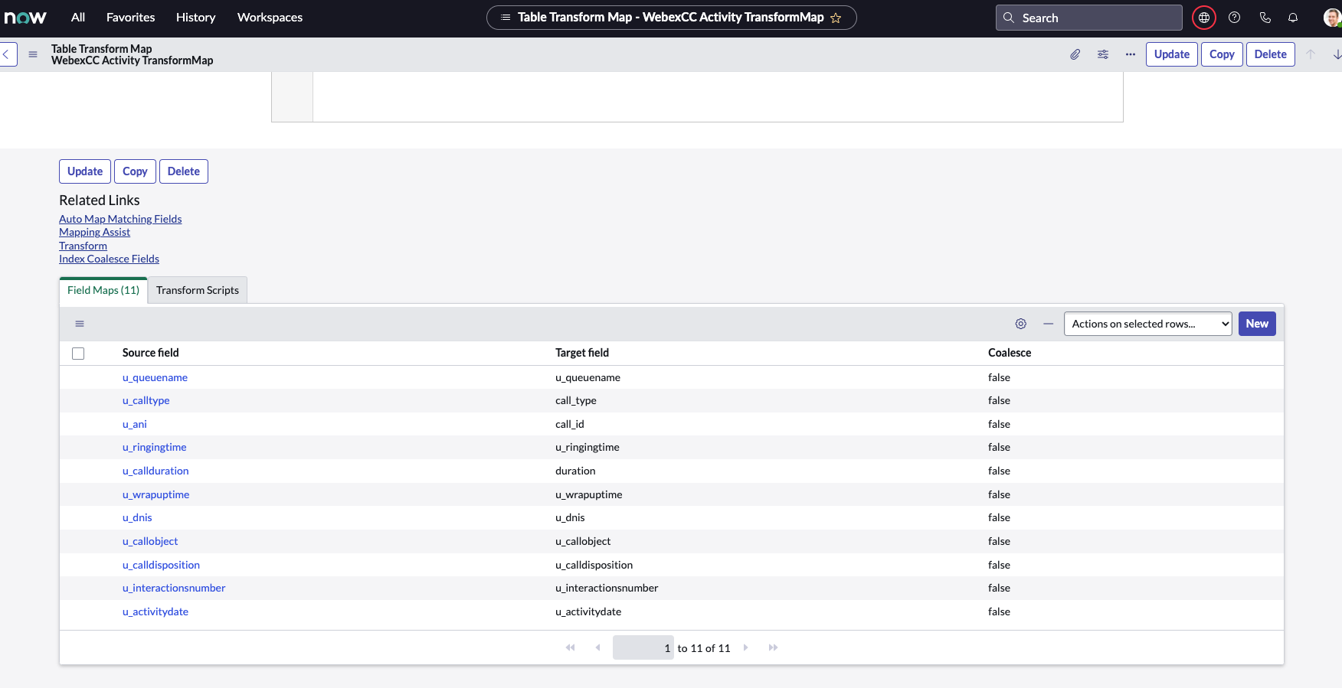Open the u_calltype source field link
Image resolution: width=1342 pixels, height=688 pixels.
point(146,400)
